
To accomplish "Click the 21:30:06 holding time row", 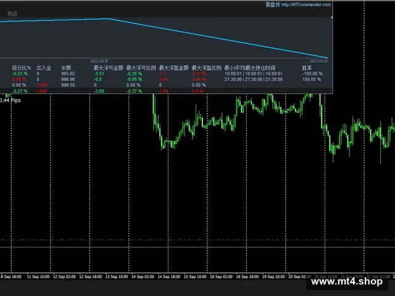I will pos(254,80).
